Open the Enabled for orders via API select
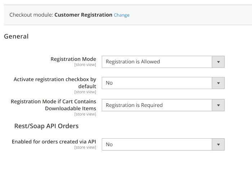 point(157,144)
